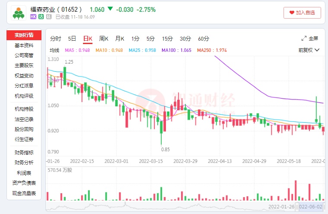Toggle the MA250 moving average line
This screenshot has height=214, width=328.
coord(212,50)
